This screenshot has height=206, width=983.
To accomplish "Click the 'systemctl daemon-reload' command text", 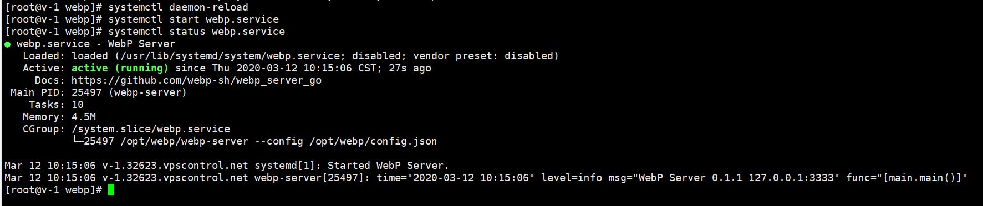I will (x=178, y=7).
